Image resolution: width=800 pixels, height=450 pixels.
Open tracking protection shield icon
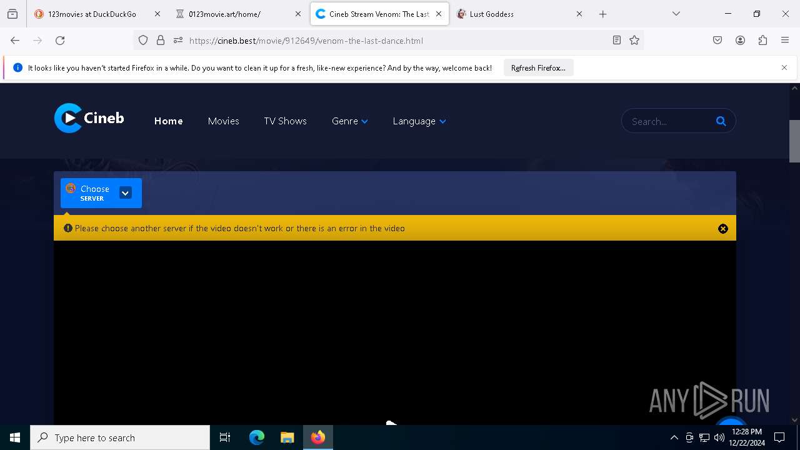pyautogui.click(x=143, y=41)
